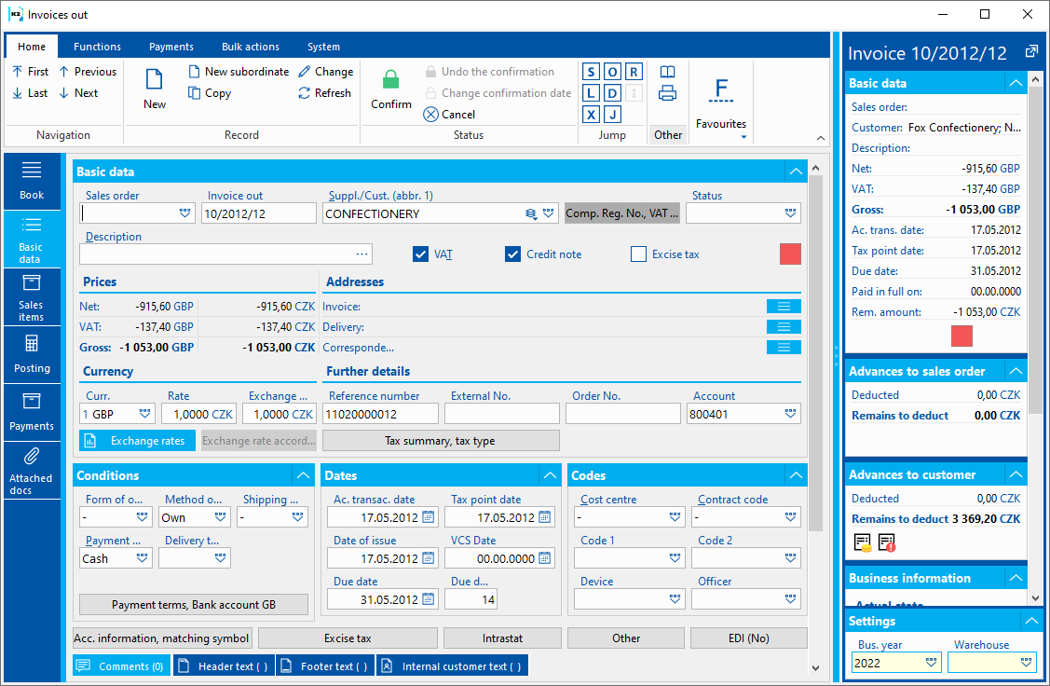Go to Next record
Screen dimensions: 1050x686
click(x=78, y=93)
